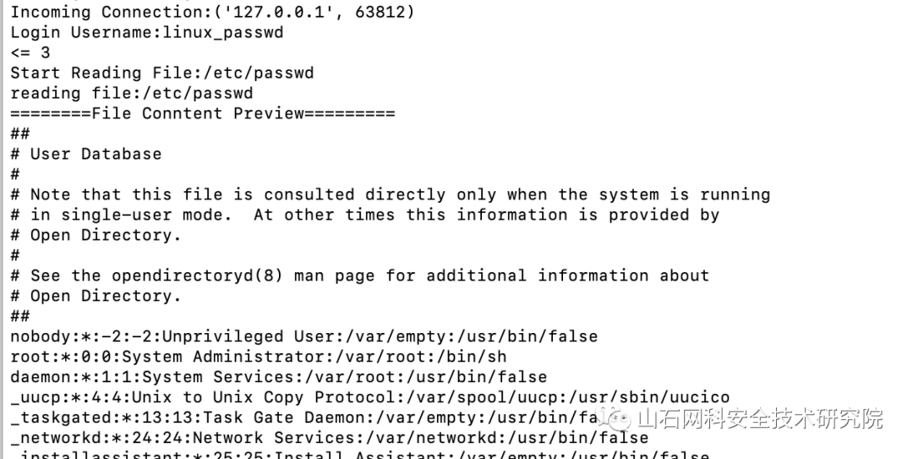Click the 'Note that this file is consulted' line

[x=390, y=194]
